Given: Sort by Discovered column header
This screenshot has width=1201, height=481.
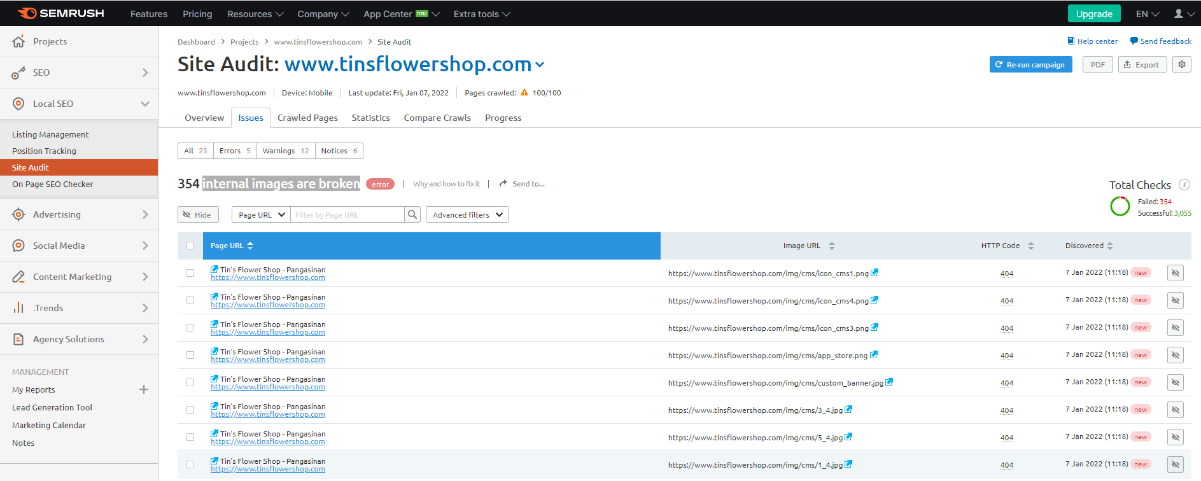Looking at the screenshot, I should pyautogui.click(x=1089, y=246).
